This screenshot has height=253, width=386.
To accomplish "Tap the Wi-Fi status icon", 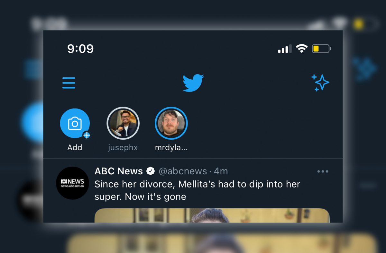I will tap(302, 49).
